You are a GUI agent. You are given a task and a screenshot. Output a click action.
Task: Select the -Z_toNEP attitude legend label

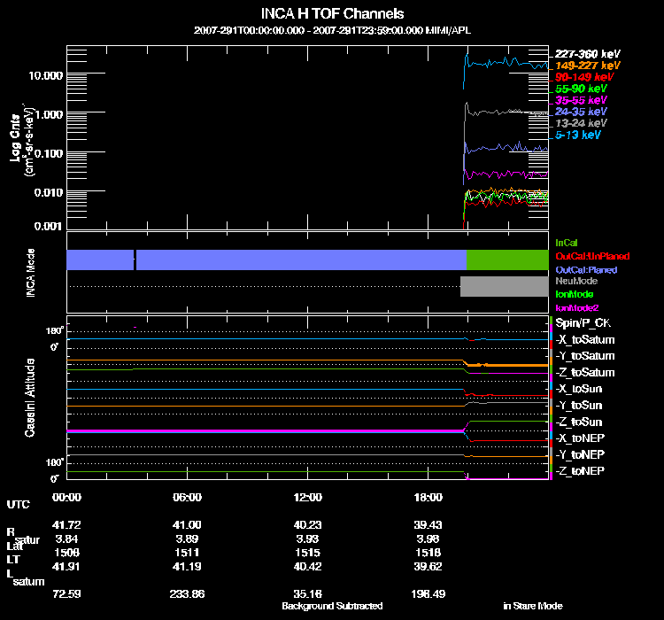tap(582, 470)
